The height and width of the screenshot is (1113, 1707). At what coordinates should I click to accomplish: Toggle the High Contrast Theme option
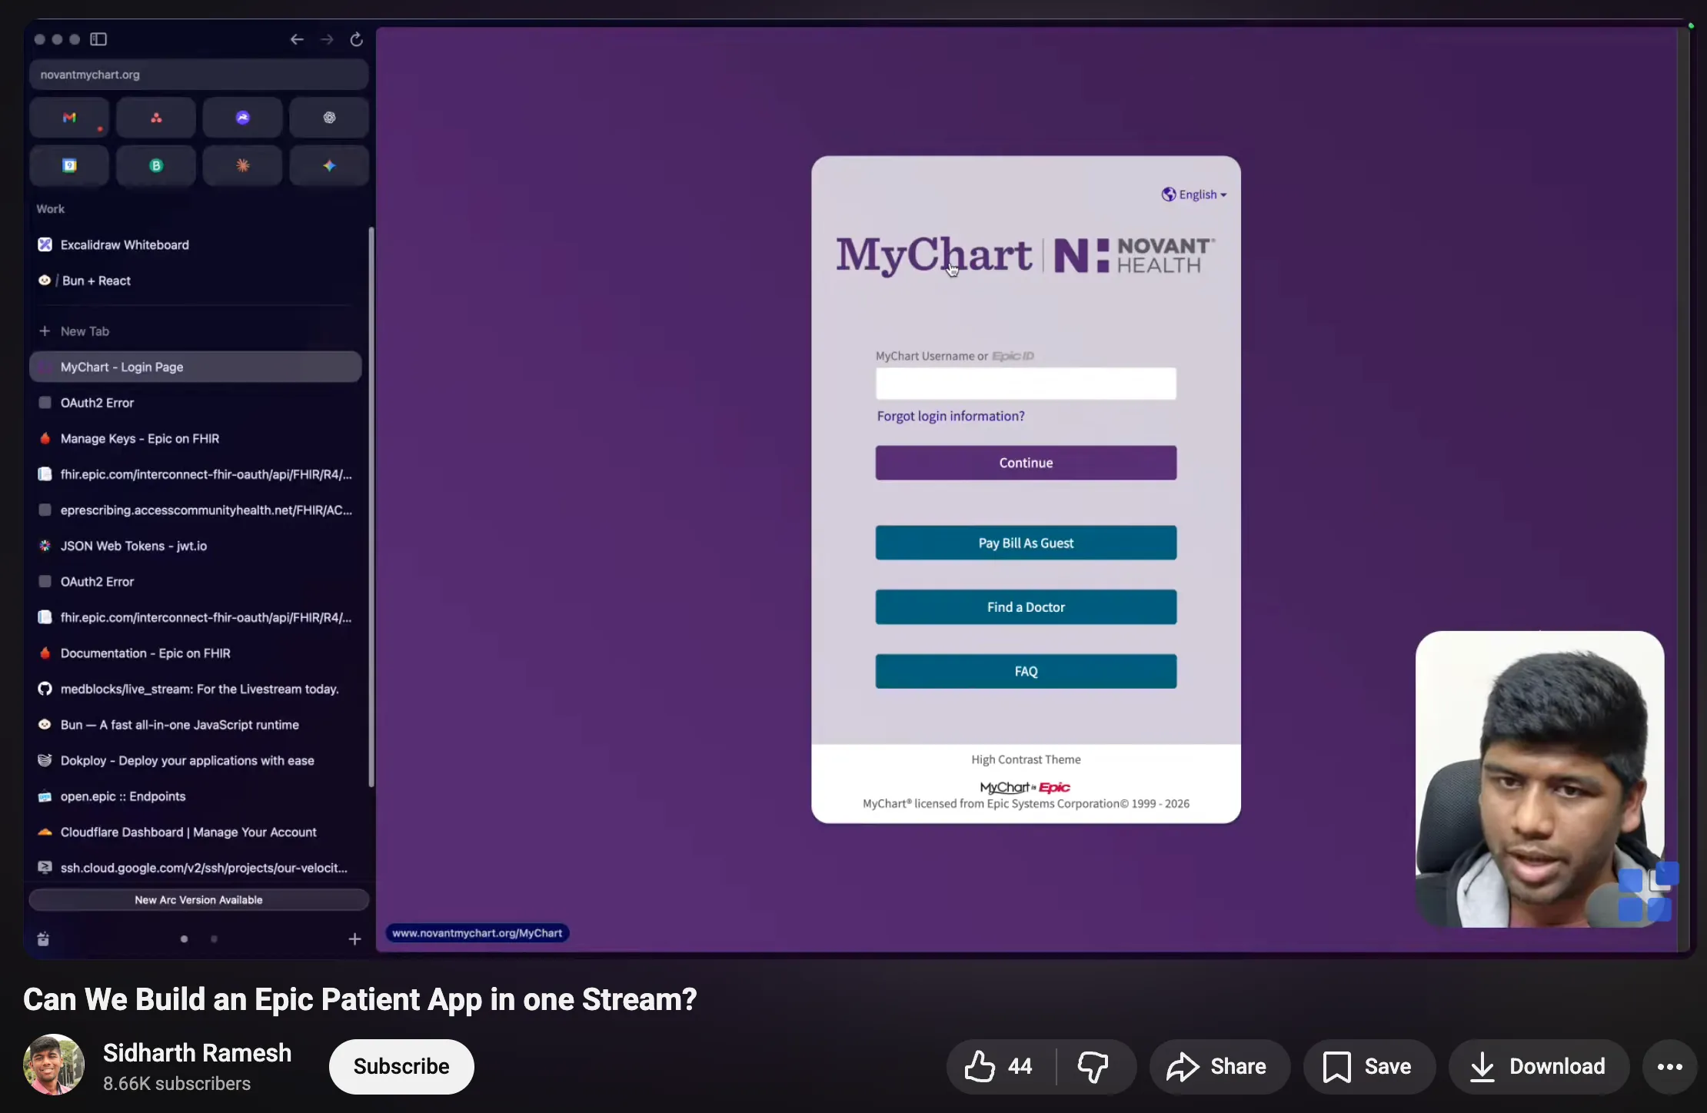point(1025,759)
